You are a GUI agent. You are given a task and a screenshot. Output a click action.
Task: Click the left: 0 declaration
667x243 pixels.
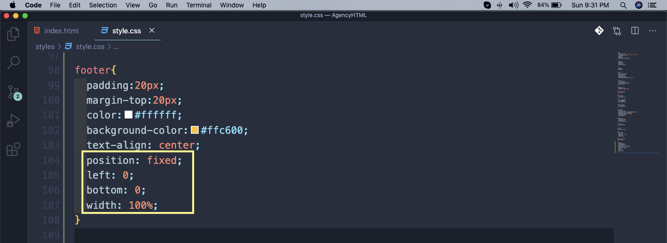110,175
